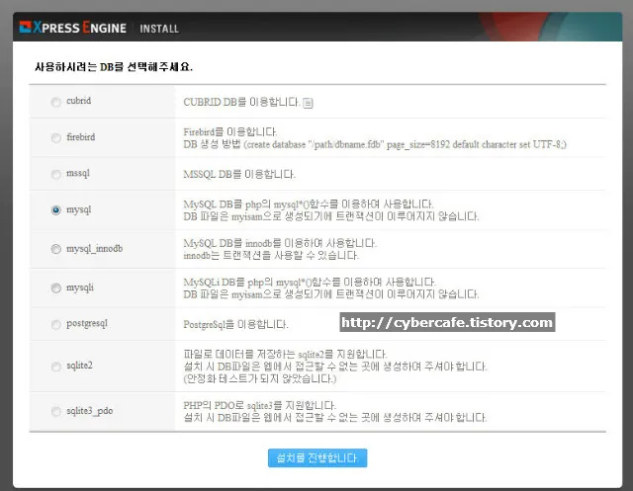Click the innodb transaction description text
The image size is (633, 491).
click(x=265, y=255)
